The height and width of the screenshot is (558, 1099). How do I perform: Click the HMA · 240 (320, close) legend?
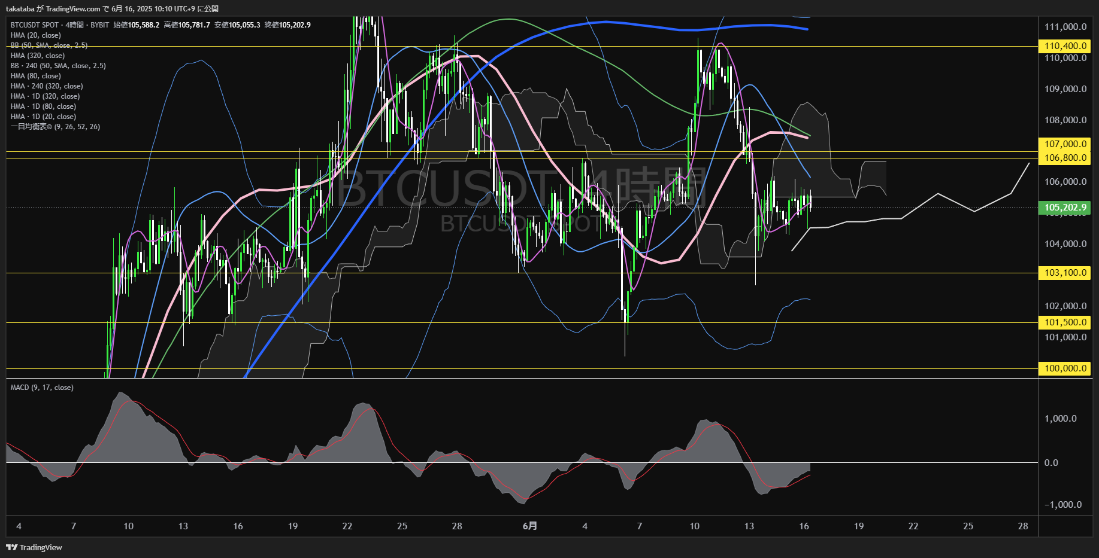47,86
